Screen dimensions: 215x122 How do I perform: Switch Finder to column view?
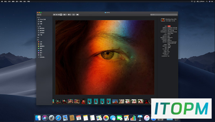[x=59, y=14]
